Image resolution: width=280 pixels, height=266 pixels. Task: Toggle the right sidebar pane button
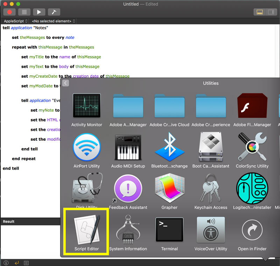click(x=271, y=12)
